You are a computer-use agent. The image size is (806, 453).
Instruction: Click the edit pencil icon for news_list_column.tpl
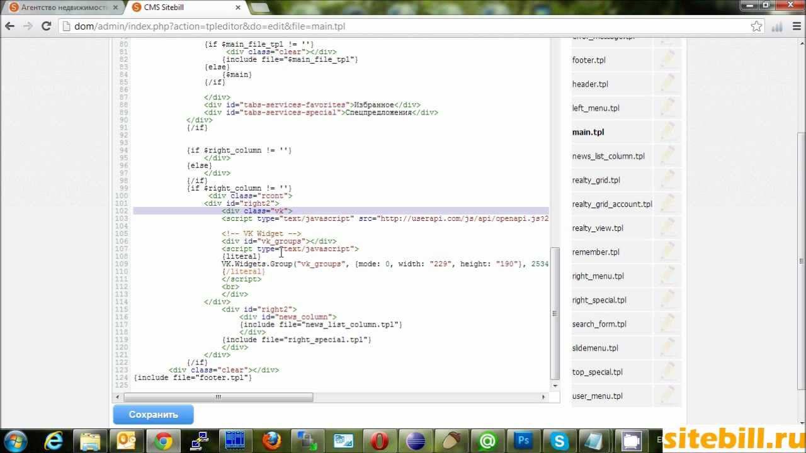[667, 156]
